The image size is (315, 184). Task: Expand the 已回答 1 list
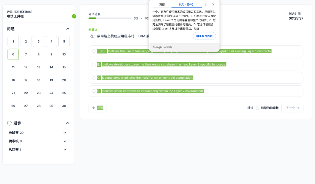[65, 150]
